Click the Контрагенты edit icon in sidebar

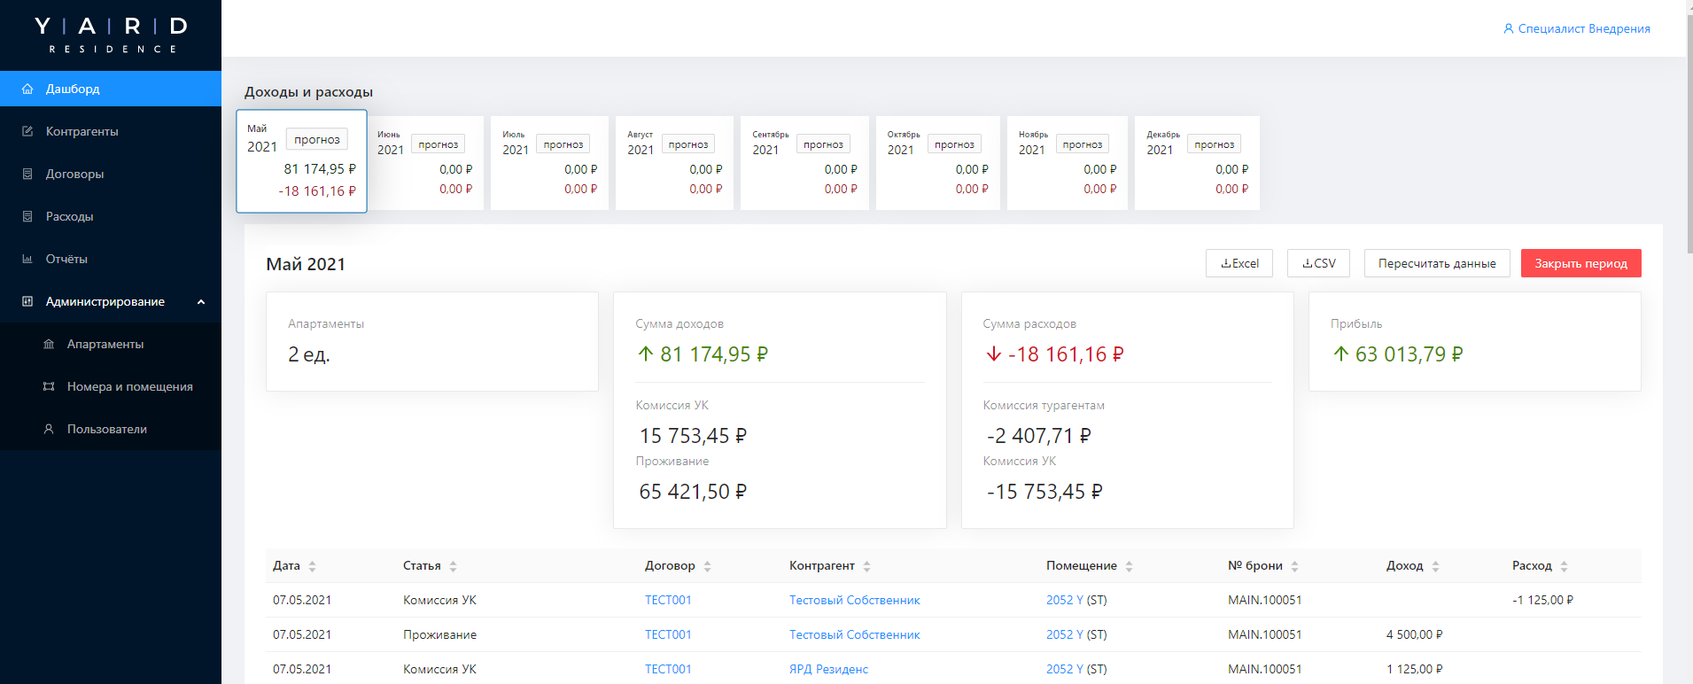coord(27,131)
